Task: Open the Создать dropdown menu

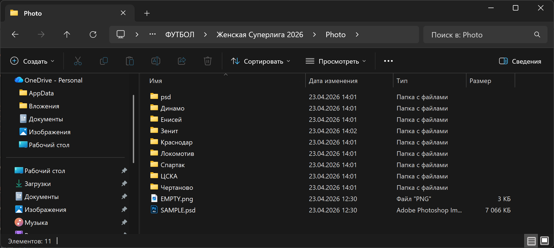Action: [32, 61]
